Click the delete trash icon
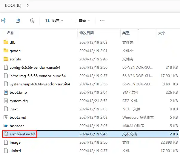Viewport: 180px width, 155px height. click(x=32, y=21)
